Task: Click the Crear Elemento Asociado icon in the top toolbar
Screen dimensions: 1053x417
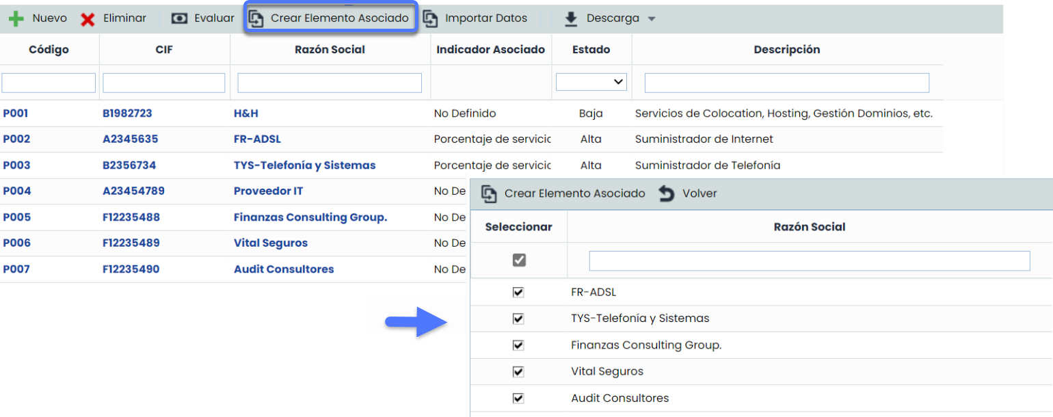Action: pyautogui.click(x=256, y=19)
